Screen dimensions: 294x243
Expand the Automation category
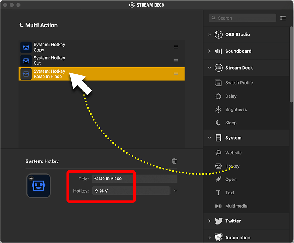point(209,237)
